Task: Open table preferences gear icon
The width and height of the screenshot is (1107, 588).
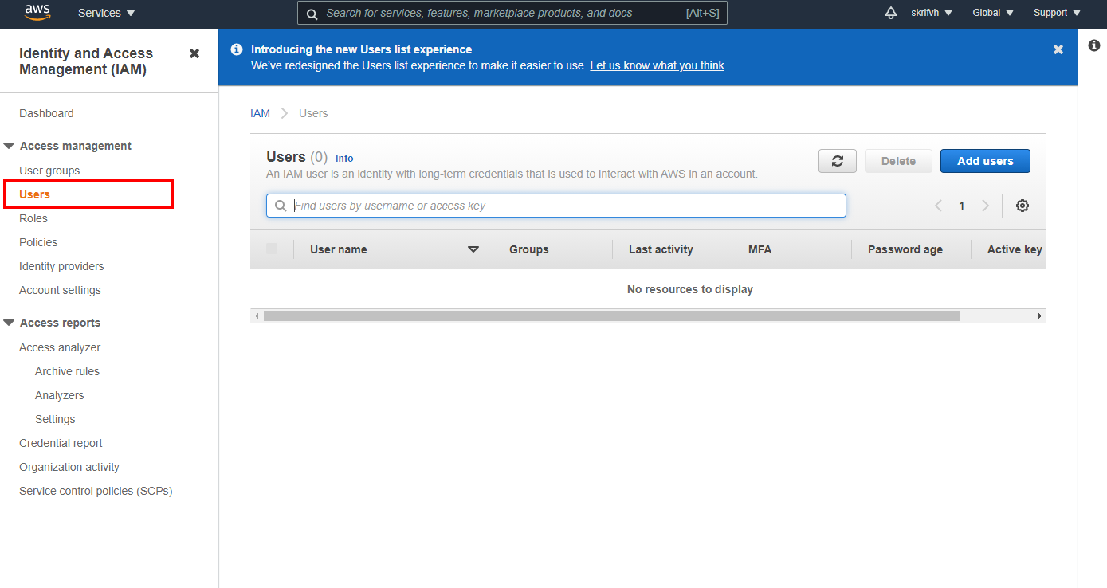Action: coord(1023,206)
